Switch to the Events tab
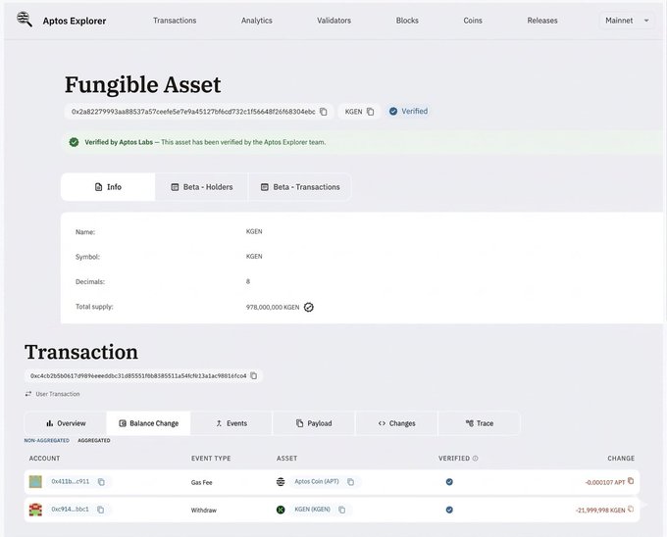Viewport: 667px width, 537px height. coord(231,423)
